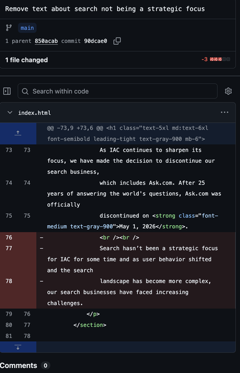Select the index.html file name
This screenshot has width=240, height=373.
point(34,113)
